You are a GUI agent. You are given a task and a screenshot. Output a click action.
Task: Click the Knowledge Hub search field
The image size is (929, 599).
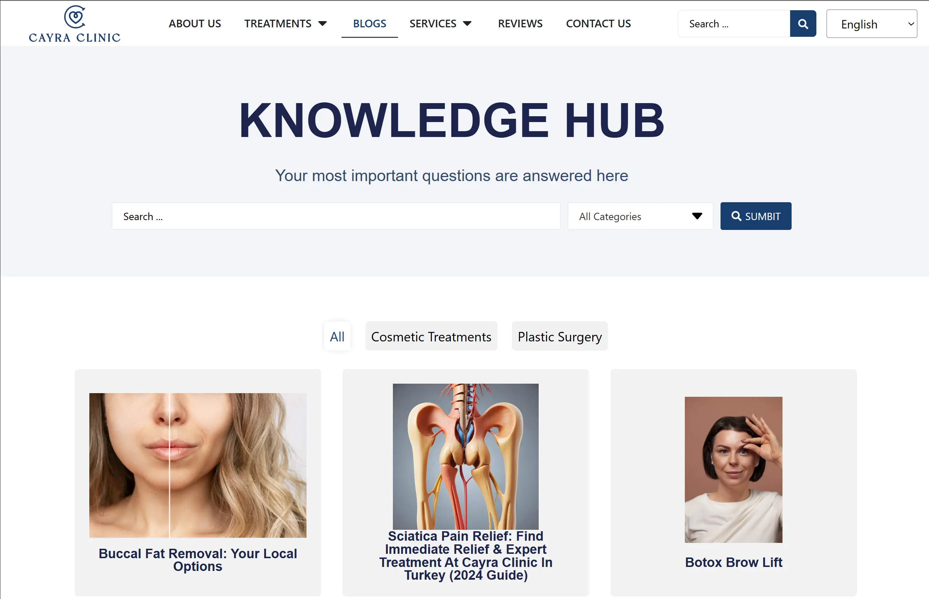point(336,216)
